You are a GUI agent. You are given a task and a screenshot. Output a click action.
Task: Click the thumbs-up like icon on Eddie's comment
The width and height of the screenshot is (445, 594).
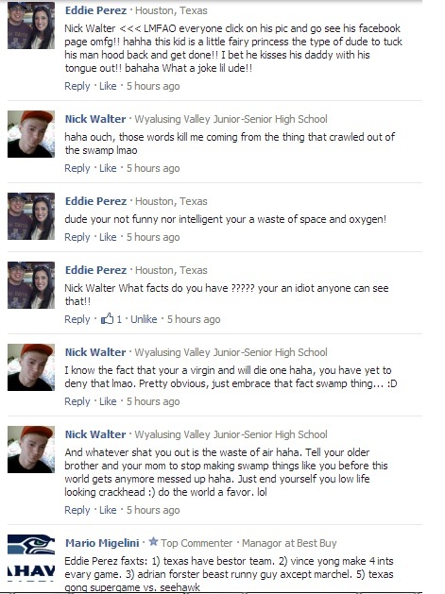(x=107, y=319)
